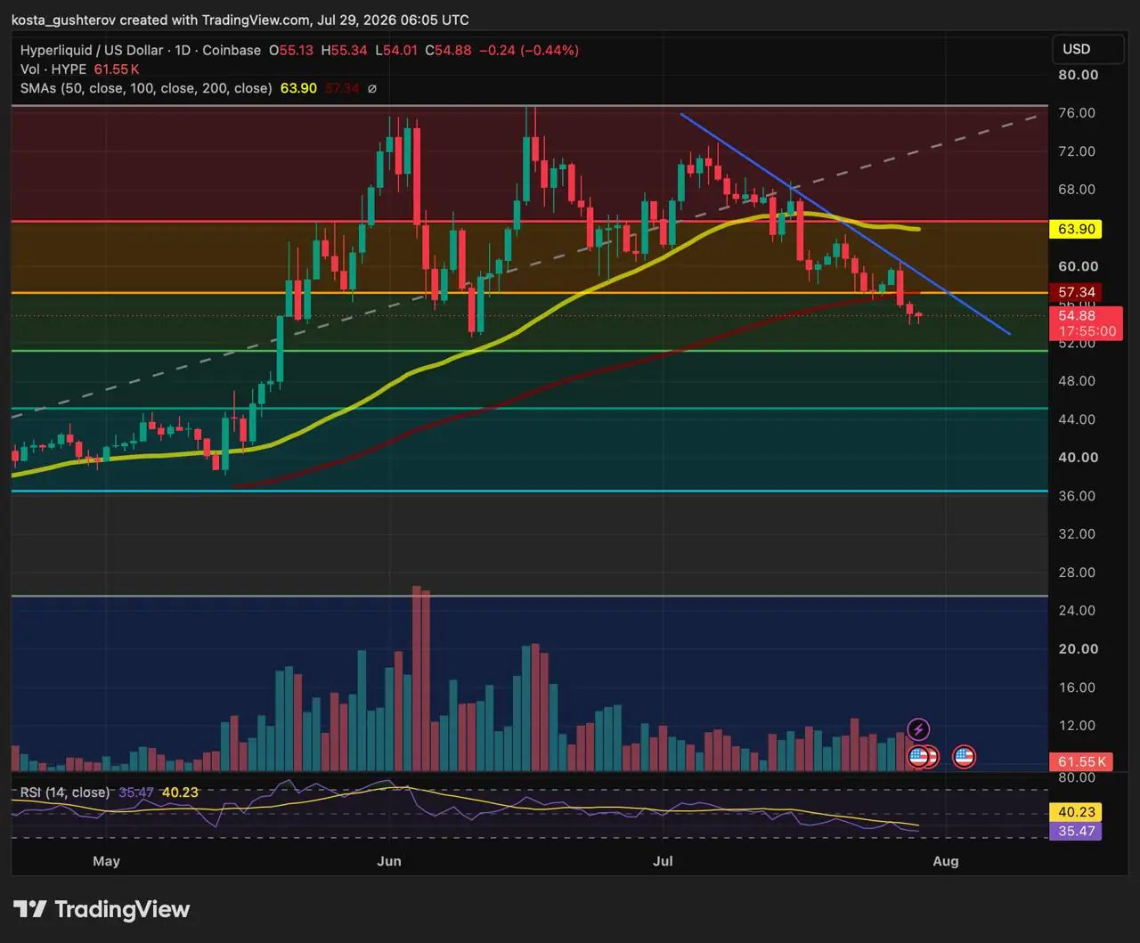Click the Jul label on the time axis
The height and width of the screenshot is (943, 1140).
pyautogui.click(x=663, y=861)
